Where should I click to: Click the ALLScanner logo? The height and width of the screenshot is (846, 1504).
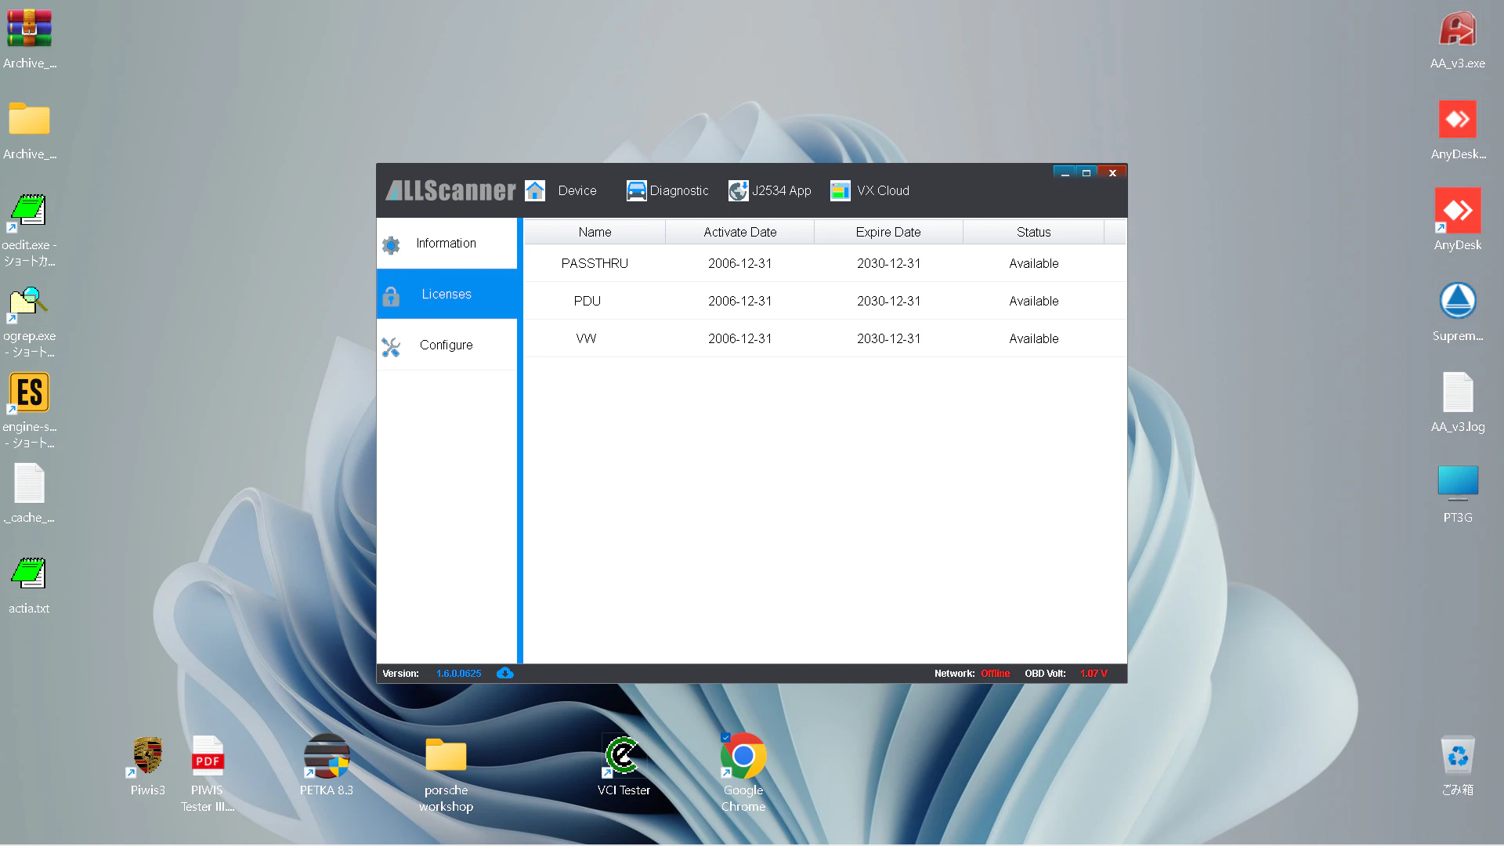pos(450,190)
